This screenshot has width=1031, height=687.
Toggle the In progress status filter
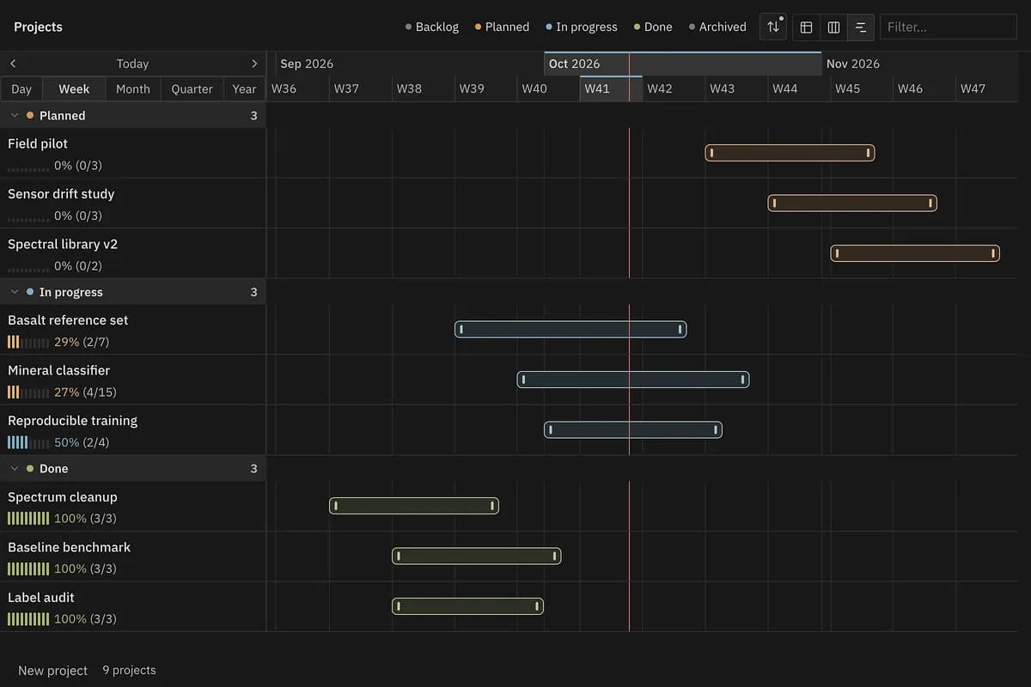point(582,27)
